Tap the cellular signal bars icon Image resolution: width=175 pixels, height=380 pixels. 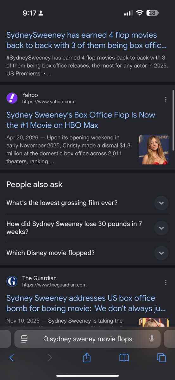(128, 13)
